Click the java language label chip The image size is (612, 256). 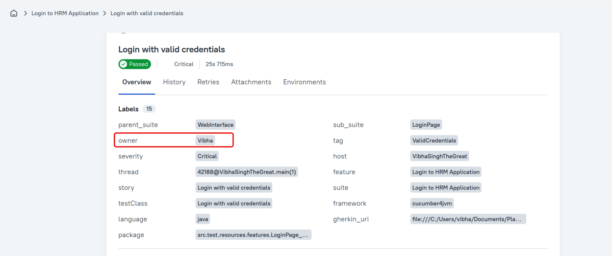tap(203, 219)
